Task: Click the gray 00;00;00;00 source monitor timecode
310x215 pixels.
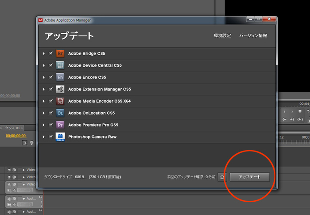Action: [x=10, y=96]
